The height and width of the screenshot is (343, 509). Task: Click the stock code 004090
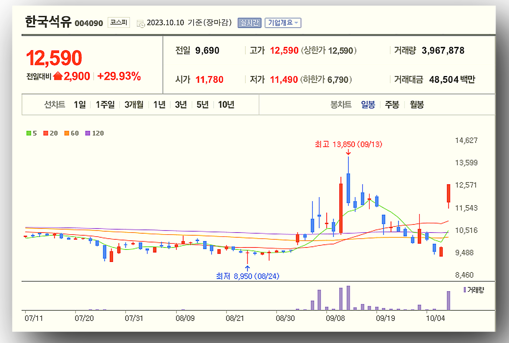pos(89,23)
